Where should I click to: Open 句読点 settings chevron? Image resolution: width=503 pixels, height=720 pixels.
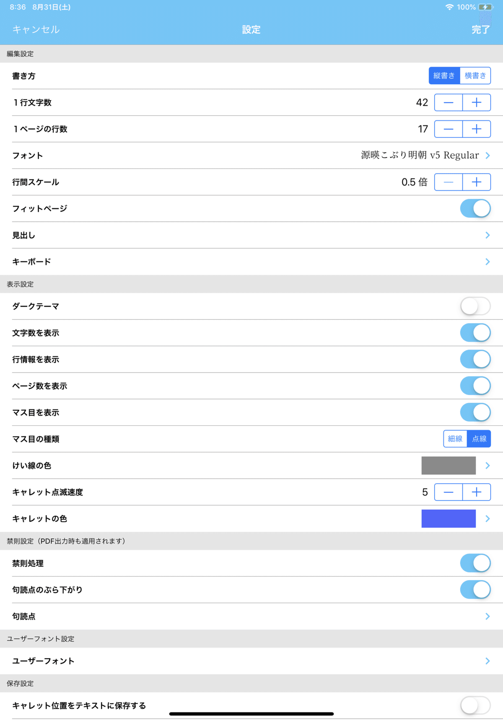(x=487, y=616)
